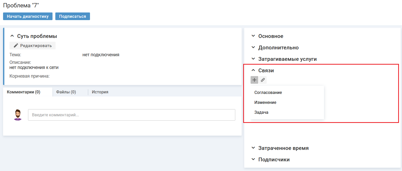Expand the Основное section
Screen dimensions: 402x171
[253, 36]
